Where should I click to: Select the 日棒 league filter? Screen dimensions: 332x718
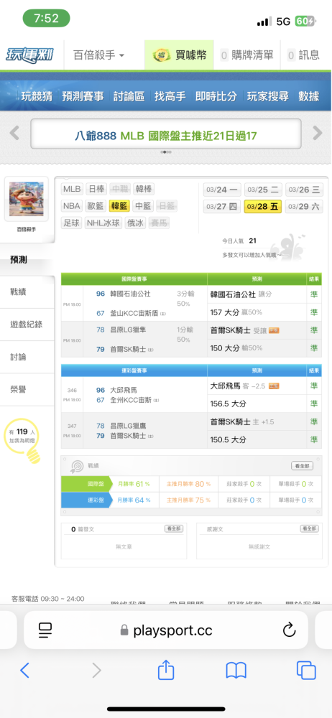pyautogui.click(x=96, y=189)
